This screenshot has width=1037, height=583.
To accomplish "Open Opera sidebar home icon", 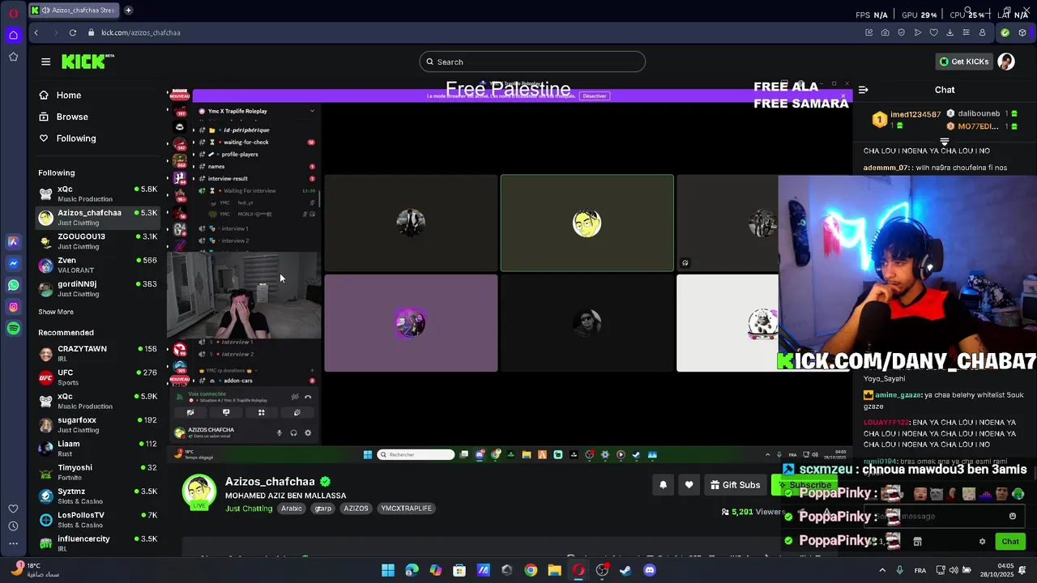I will pos(13,35).
